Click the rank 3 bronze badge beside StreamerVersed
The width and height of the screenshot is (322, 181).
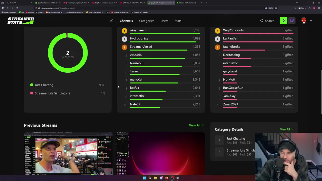point(124,47)
